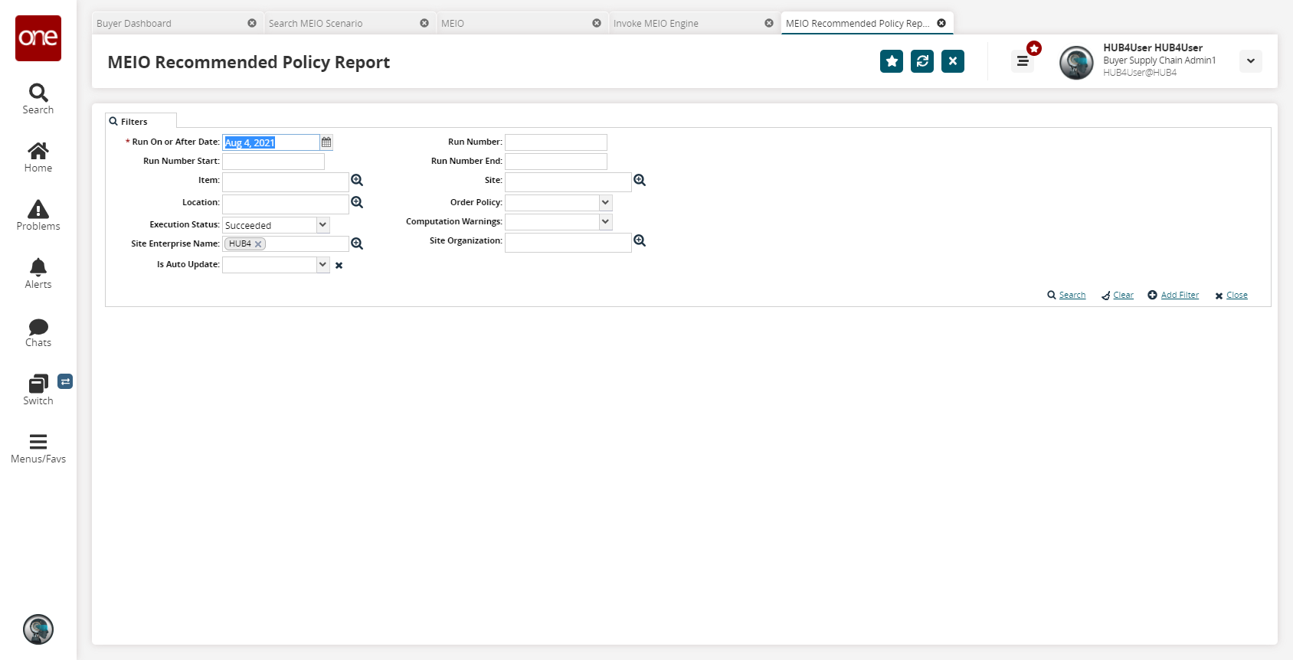Click the Add Filter link
Viewport: 1293px width, 660px height.
click(1179, 296)
